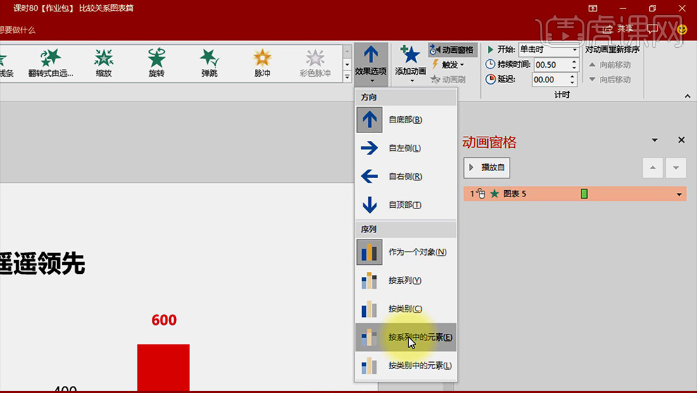697x393 pixels.
Task: Click the clock icon beside 持续时间
Action: pos(490,65)
